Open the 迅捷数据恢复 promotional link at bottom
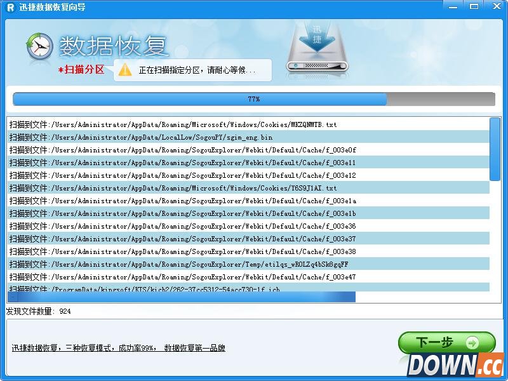The width and height of the screenshot is (508, 381). point(119,348)
